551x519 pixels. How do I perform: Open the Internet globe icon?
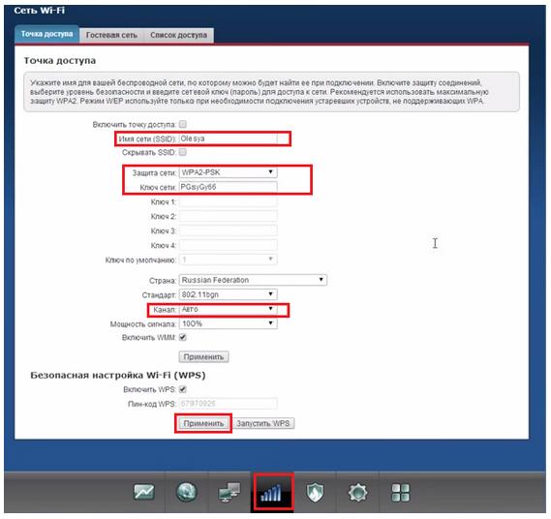click(187, 492)
